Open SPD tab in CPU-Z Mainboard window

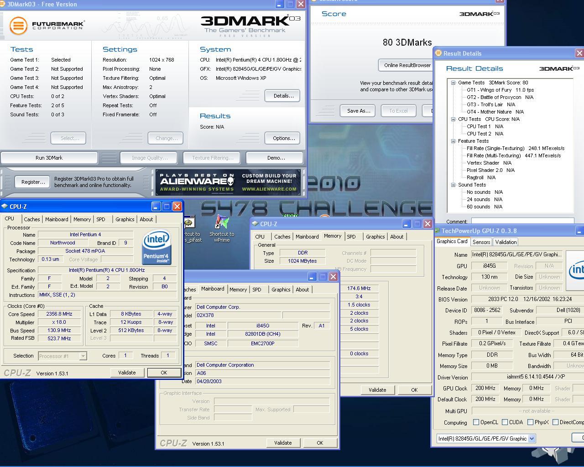(257, 290)
